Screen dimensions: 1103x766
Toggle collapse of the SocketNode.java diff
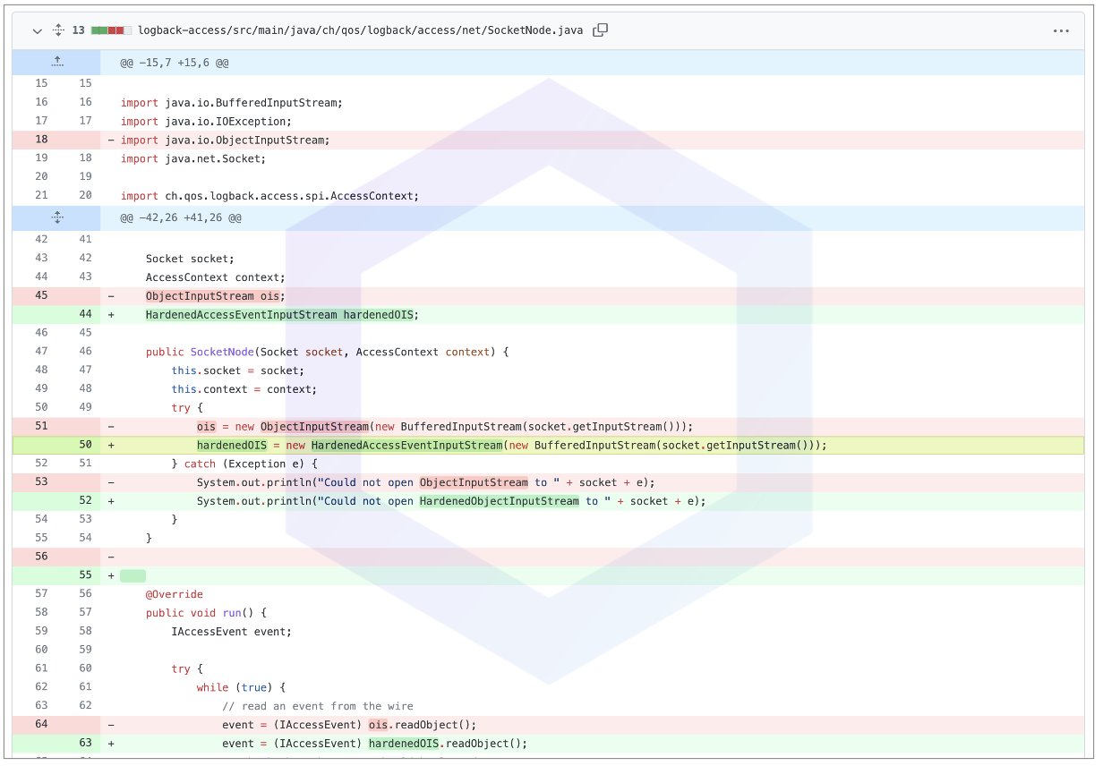(x=36, y=30)
